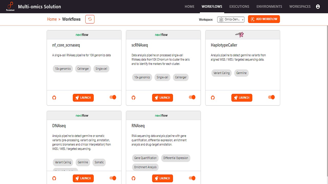Click the Differential Expression tag
The height and width of the screenshot is (184, 328).
point(176,158)
